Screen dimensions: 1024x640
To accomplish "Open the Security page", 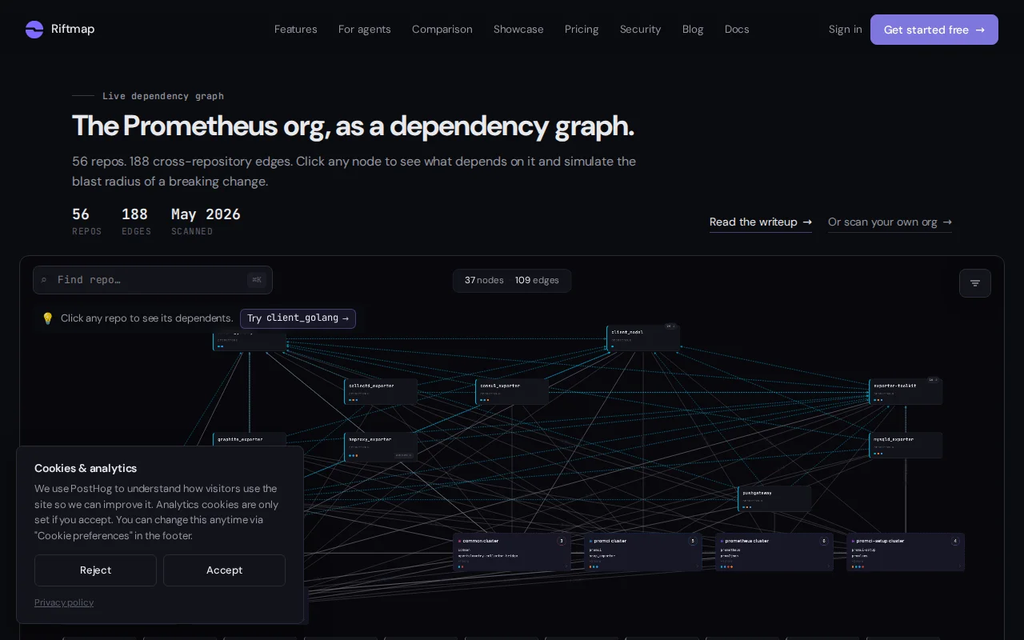I will 641,30.
